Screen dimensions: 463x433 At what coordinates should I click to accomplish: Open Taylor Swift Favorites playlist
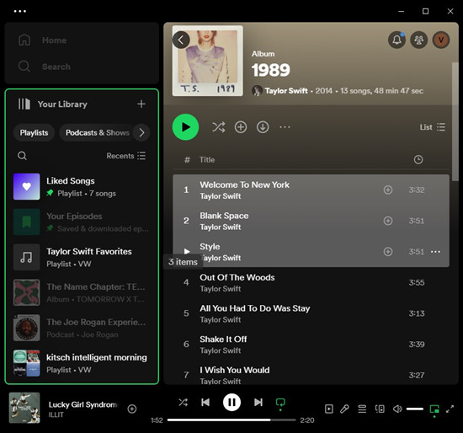click(82, 257)
